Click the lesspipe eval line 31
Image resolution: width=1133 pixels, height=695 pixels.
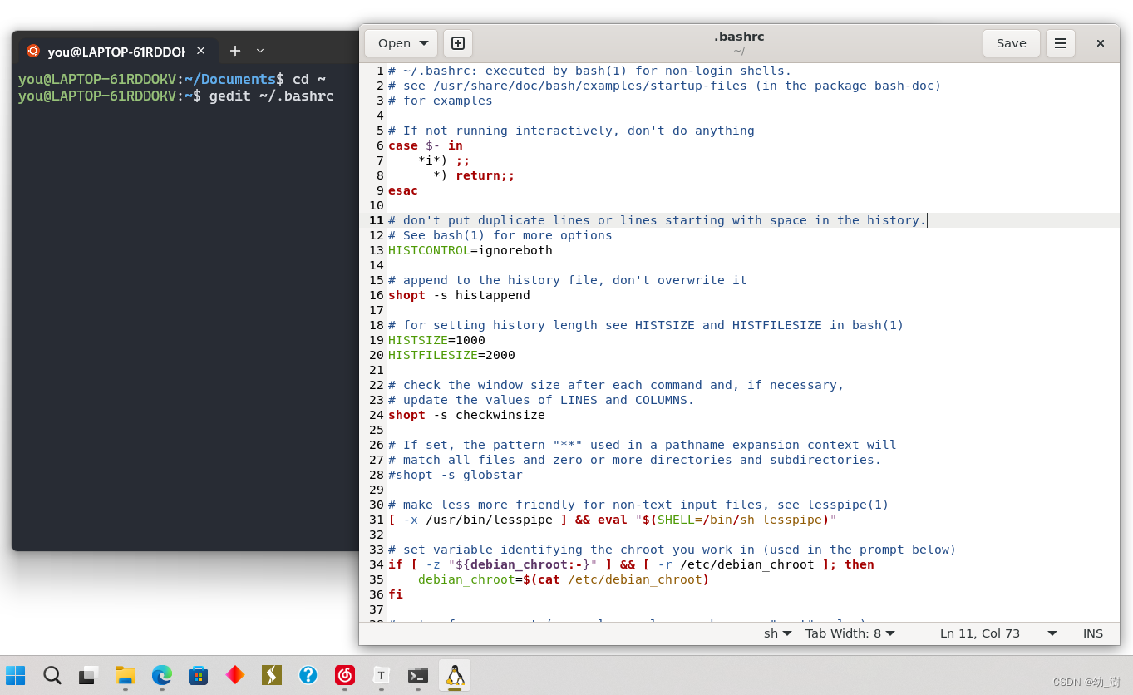pos(612,520)
